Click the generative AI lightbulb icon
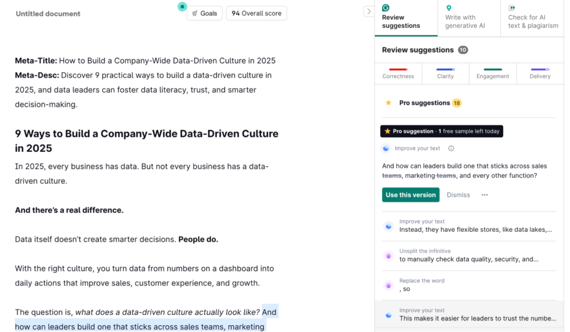570x332 pixels. click(449, 8)
